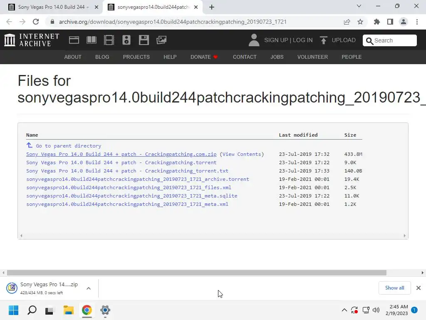Open the PEOPLE menu item

pyautogui.click(x=352, y=57)
